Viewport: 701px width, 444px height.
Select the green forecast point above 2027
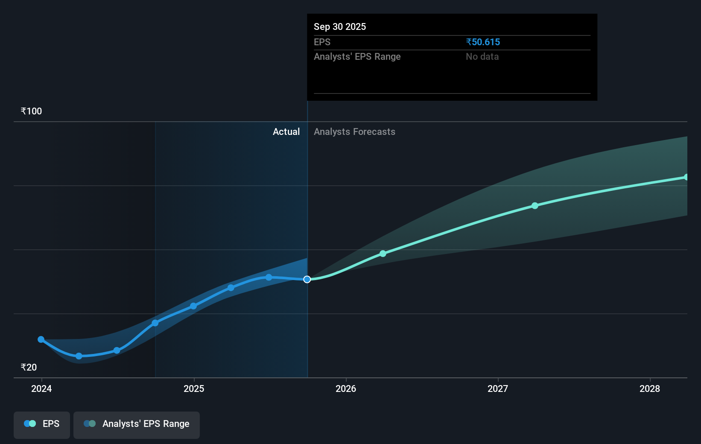[x=535, y=206]
